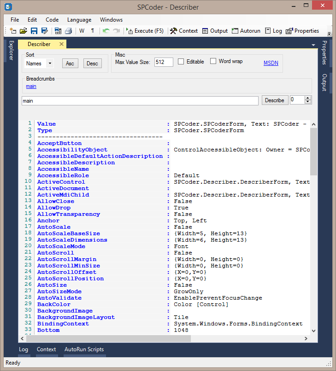Click the Describe button
This screenshot has width=336, height=371.
click(x=275, y=100)
